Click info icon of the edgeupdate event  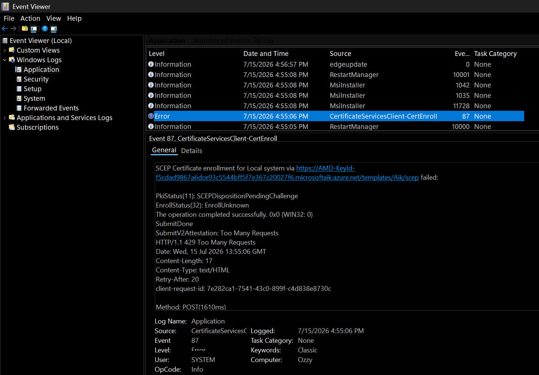click(151, 64)
